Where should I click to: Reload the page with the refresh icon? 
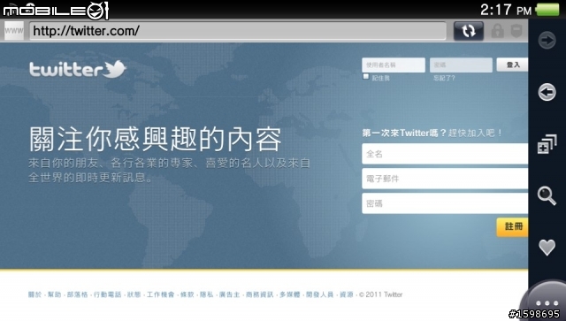coord(468,31)
